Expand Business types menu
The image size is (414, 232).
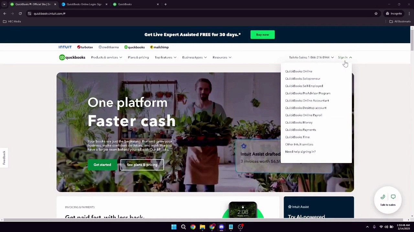(194, 57)
